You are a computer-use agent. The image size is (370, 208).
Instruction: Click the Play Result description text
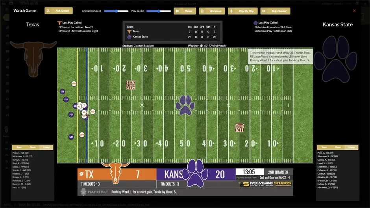tap(144, 192)
